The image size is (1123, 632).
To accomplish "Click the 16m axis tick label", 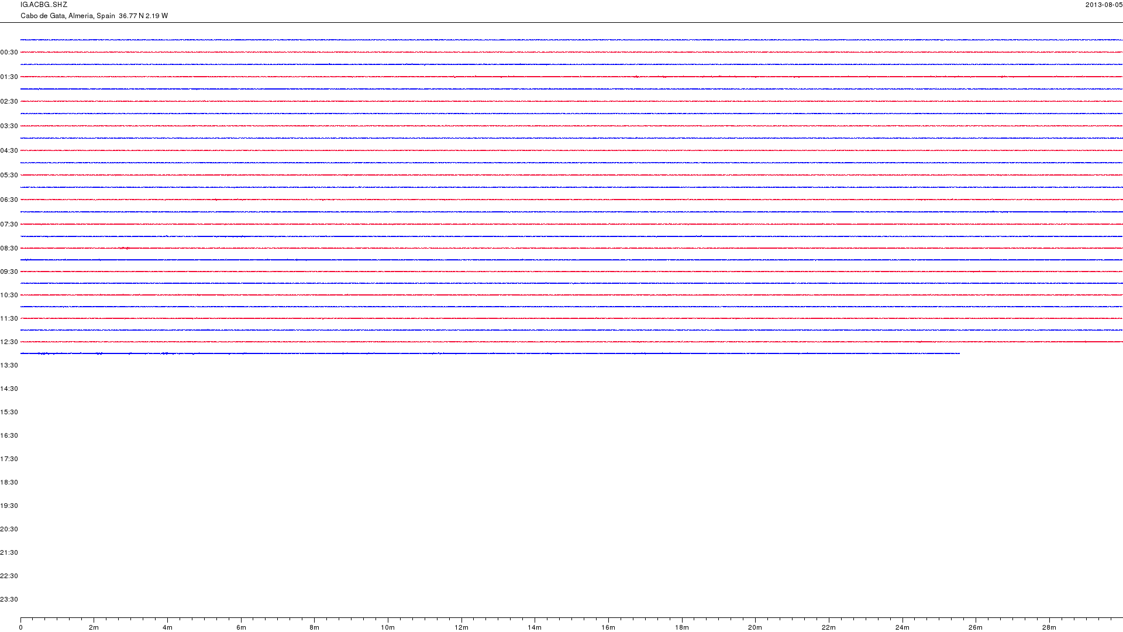I will coord(608,628).
